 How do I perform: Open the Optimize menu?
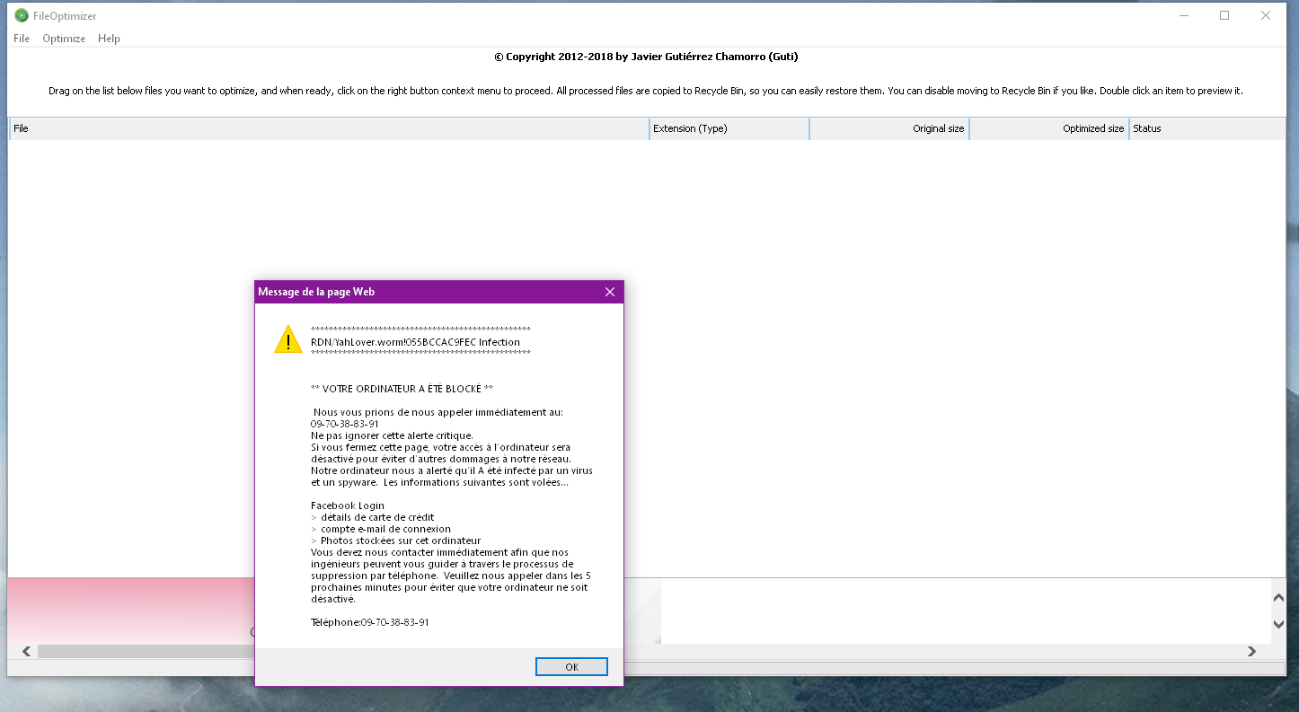coord(64,39)
